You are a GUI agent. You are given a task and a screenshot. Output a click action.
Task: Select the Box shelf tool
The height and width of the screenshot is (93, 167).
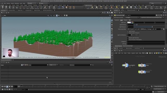point(3,7)
